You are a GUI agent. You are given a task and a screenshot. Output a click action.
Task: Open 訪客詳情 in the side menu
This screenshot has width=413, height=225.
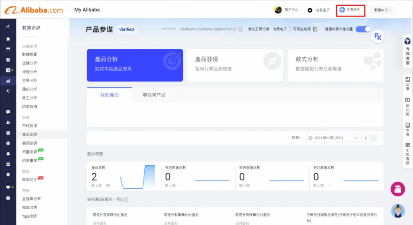(x=29, y=106)
